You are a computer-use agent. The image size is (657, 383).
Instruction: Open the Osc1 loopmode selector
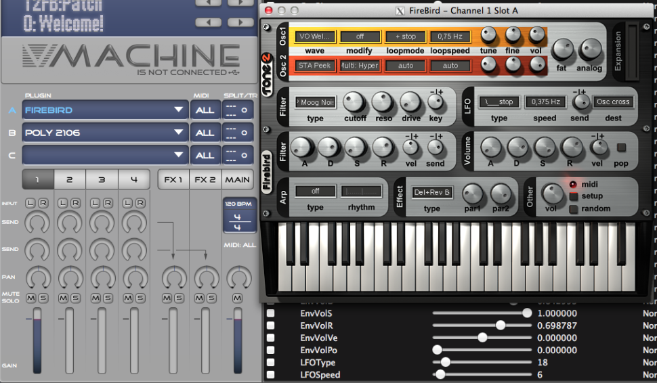(405, 37)
